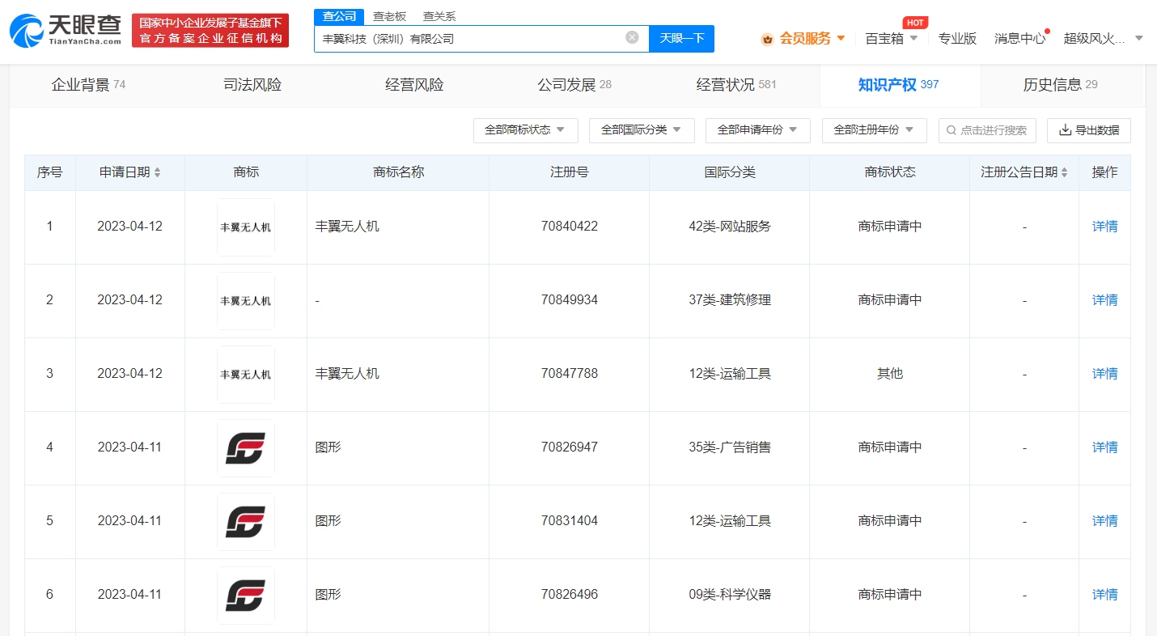Clear the company search box text
Screen dimensions: 1157x636
(632, 37)
